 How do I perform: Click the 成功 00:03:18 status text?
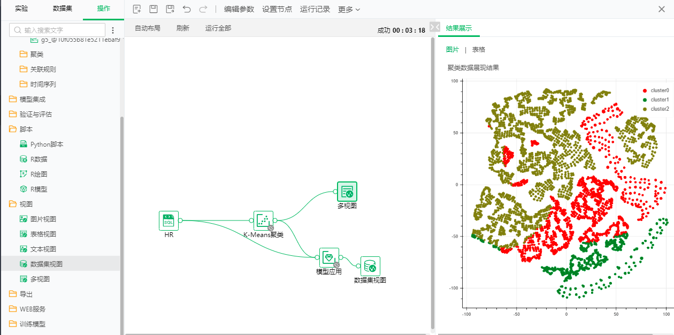[401, 31]
